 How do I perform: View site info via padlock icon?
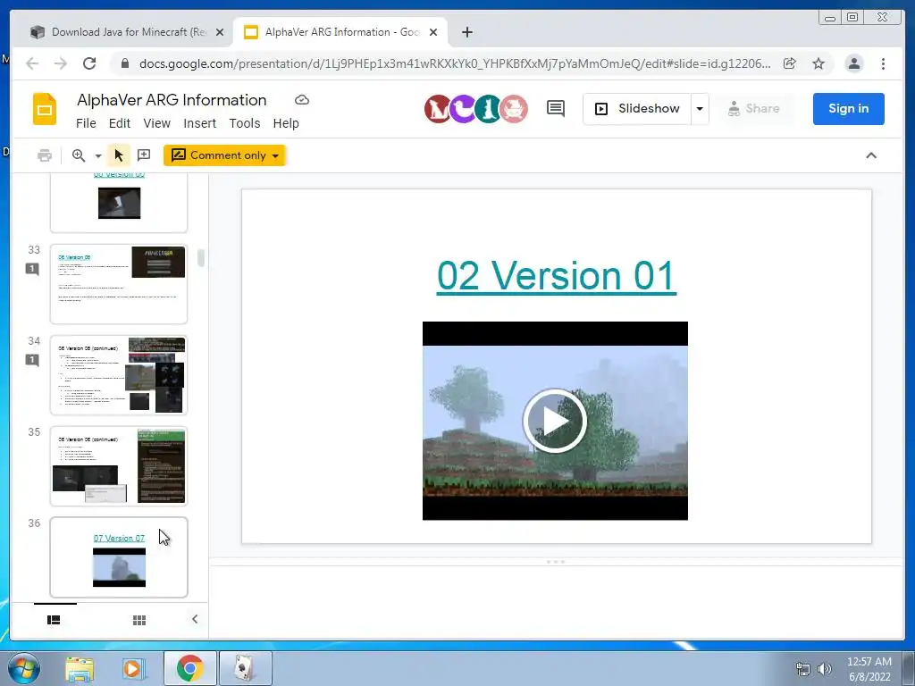124,63
